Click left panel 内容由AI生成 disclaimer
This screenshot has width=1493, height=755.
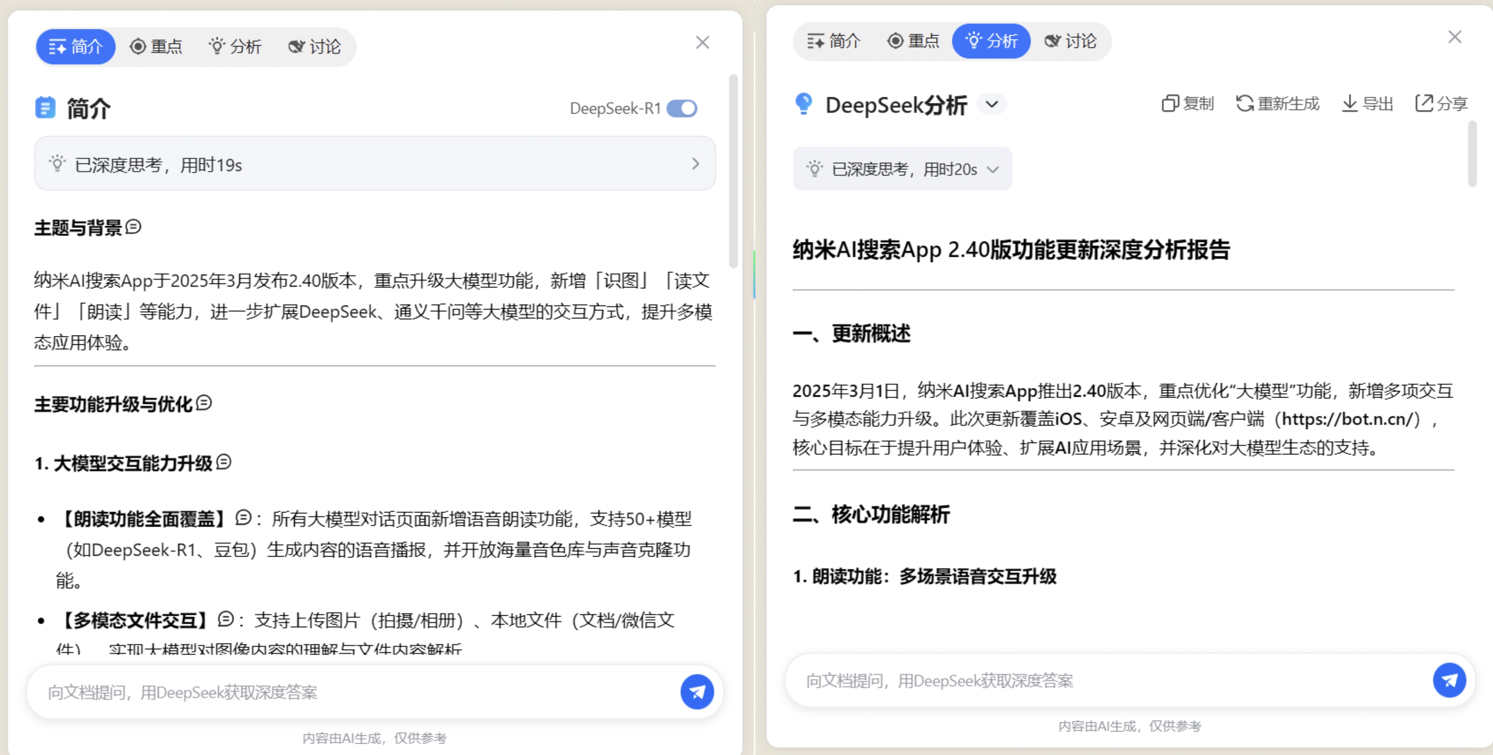click(374, 738)
